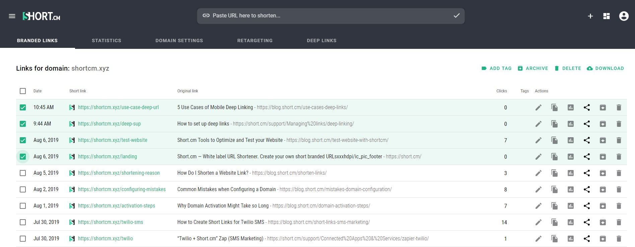The height and width of the screenshot is (247, 635).
Task: Delete the twilio-sms link row
Action: [x=619, y=222]
